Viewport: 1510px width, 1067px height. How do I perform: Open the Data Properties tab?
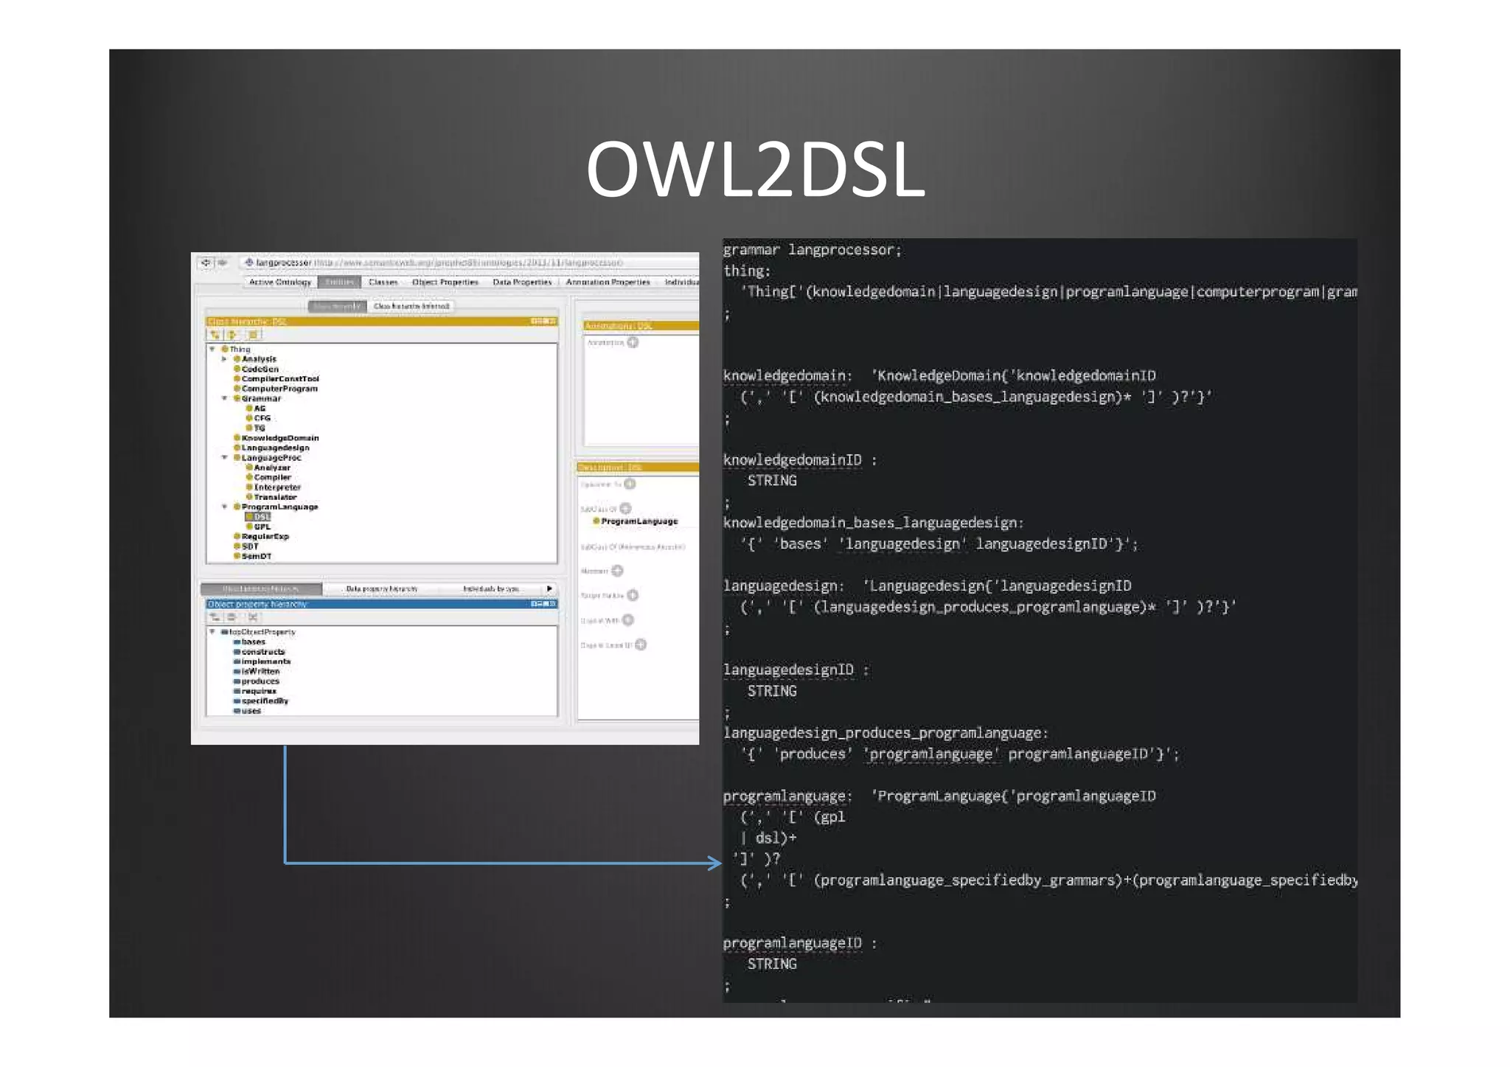point(522,282)
